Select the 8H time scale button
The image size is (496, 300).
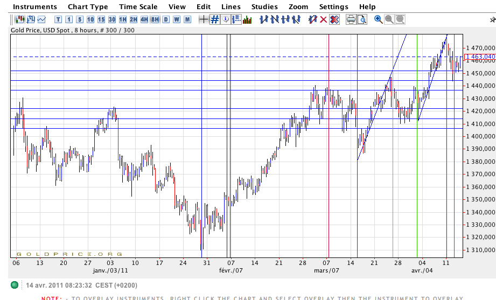pos(155,19)
